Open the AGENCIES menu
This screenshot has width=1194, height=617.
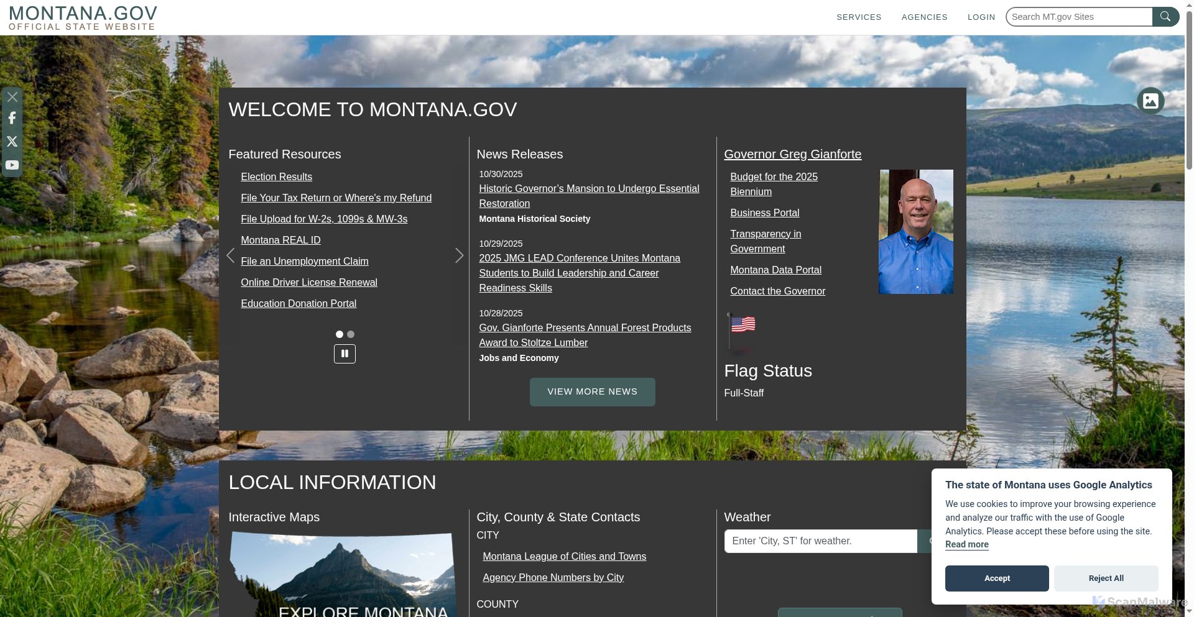click(x=924, y=17)
